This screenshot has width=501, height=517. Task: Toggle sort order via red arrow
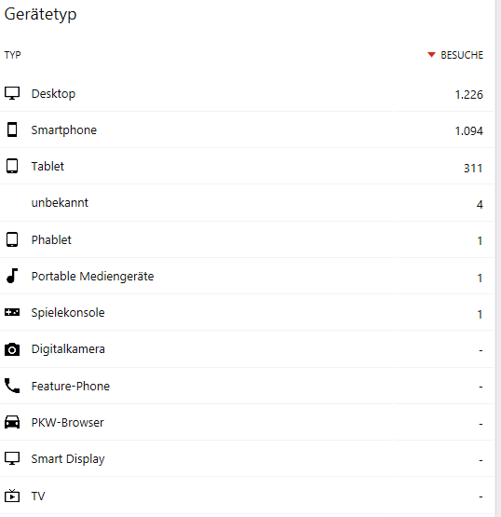pyautogui.click(x=431, y=55)
